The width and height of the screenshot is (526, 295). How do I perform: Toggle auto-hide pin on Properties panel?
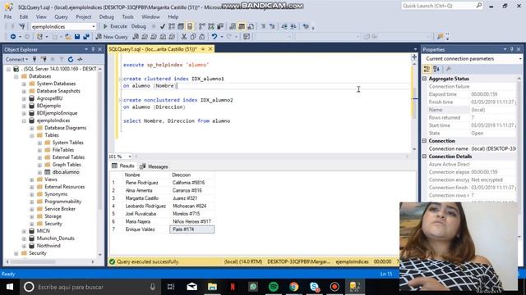coord(511,49)
